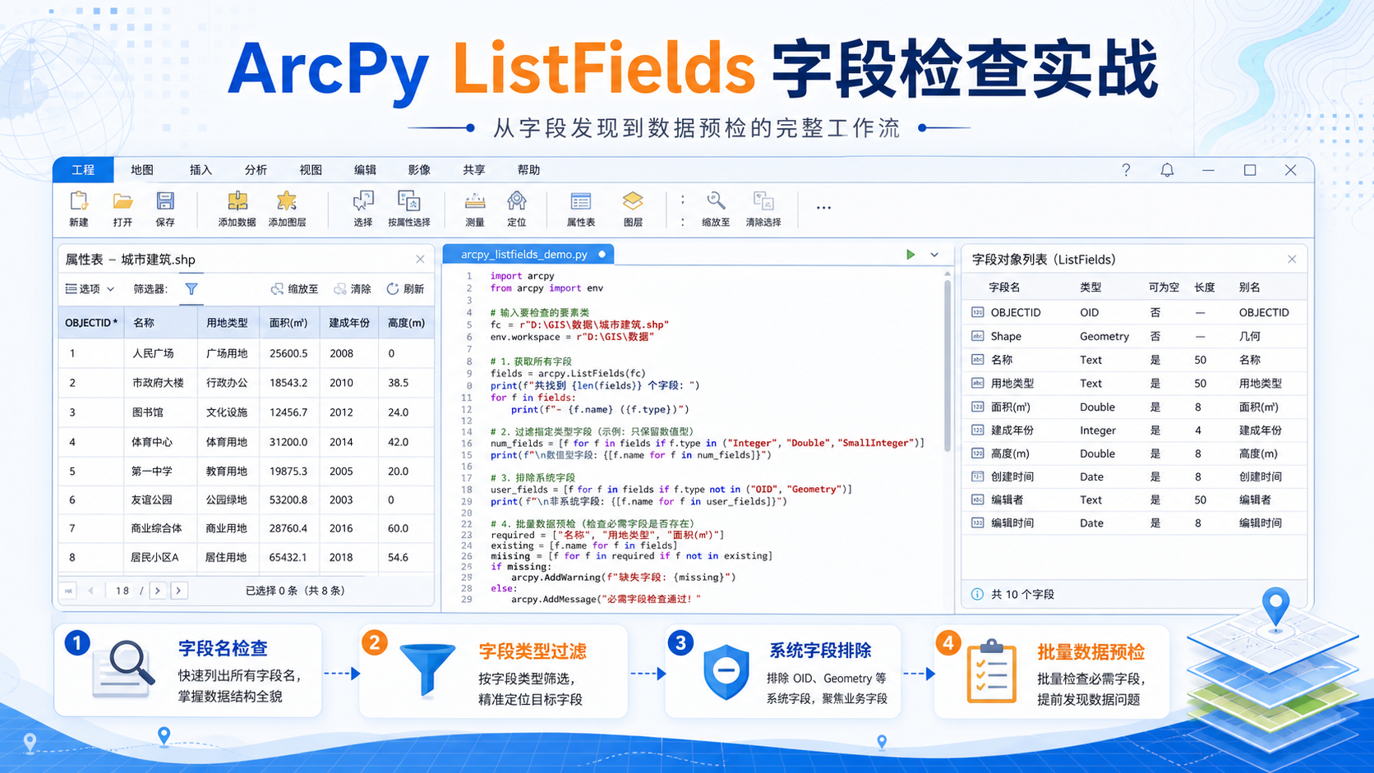Click the 图层 (Layers) toolbar icon
1374x773 pixels.
click(x=633, y=201)
